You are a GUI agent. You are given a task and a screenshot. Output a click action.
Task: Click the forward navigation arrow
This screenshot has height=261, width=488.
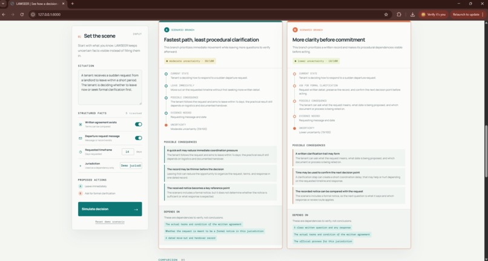[13, 14]
